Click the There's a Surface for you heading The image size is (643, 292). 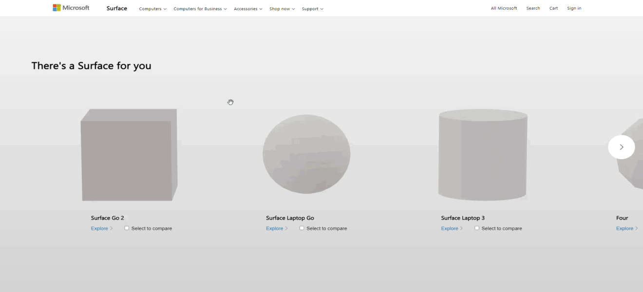92,66
